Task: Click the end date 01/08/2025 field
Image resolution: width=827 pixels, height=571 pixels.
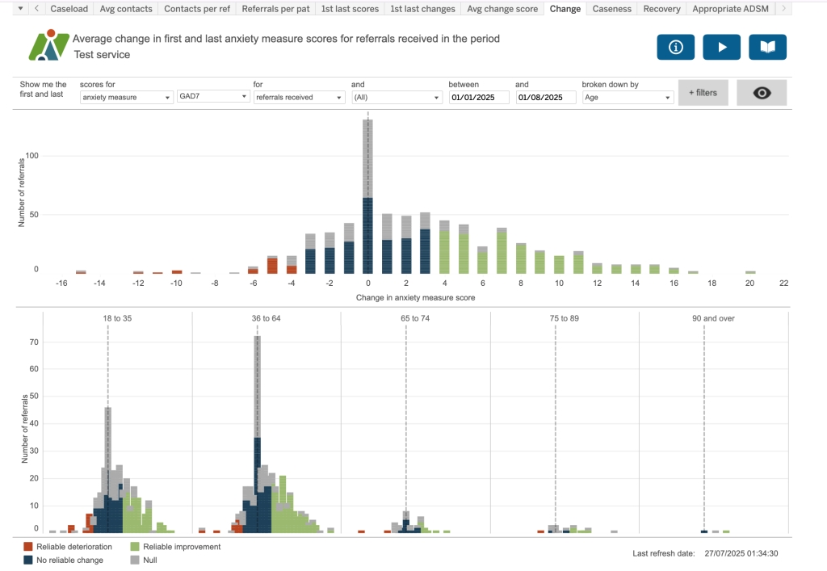Action: [x=545, y=97]
